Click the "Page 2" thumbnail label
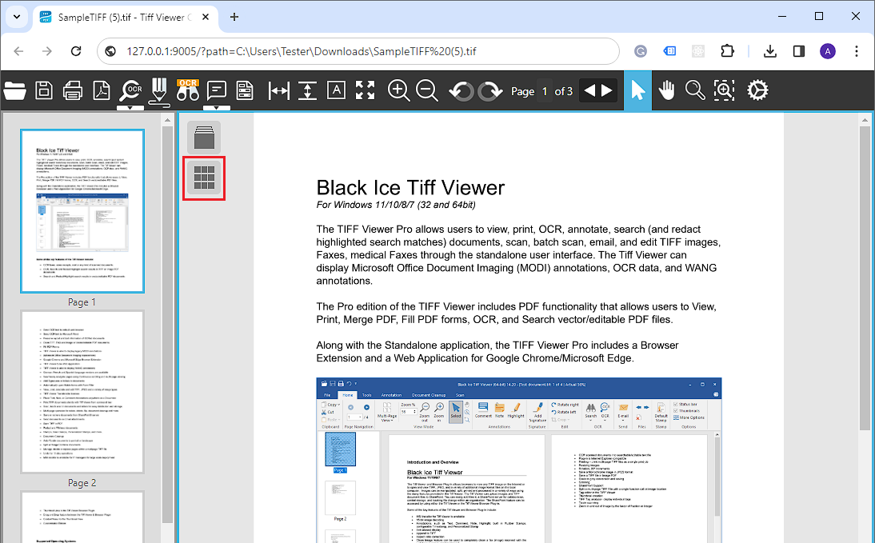Viewport: 875px width, 543px height. pyautogui.click(x=82, y=483)
